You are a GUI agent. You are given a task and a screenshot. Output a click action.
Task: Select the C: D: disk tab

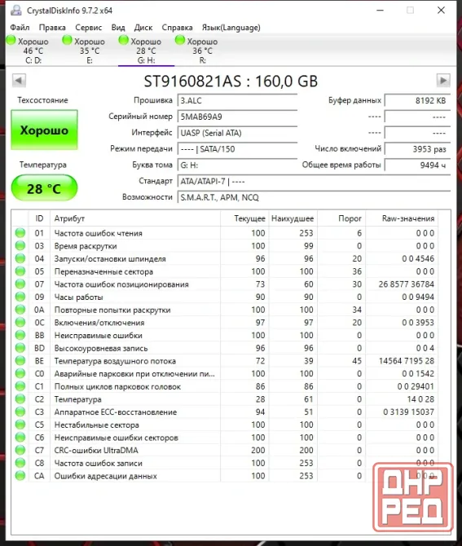pyautogui.click(x=33, y=51)
